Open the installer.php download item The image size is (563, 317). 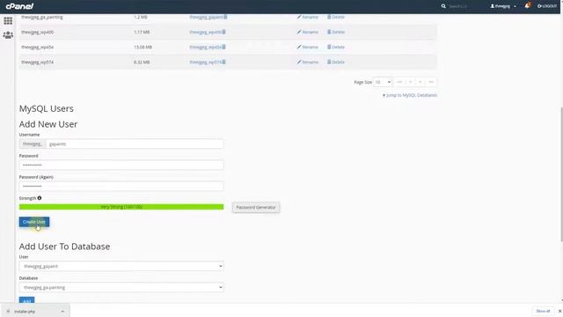(26, 312)
